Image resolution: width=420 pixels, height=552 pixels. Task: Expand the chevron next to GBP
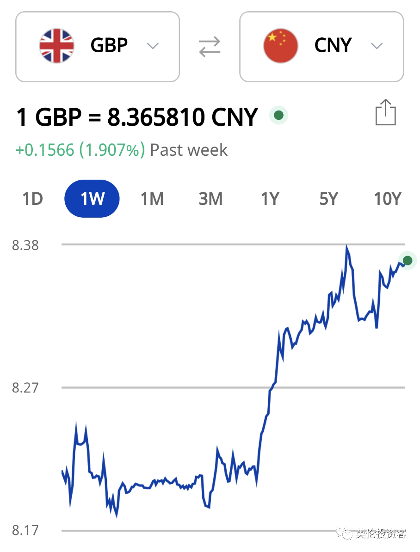(153, 46)
